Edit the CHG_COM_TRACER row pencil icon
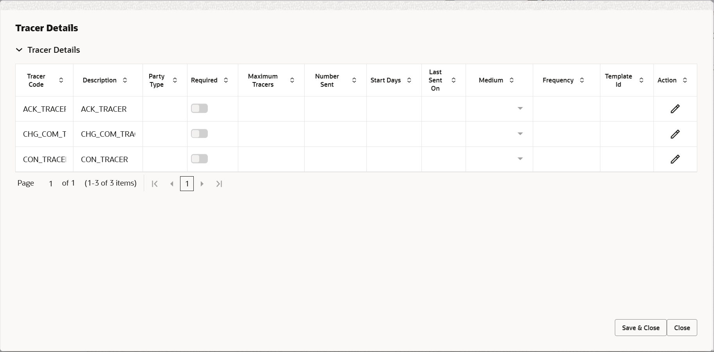 tap(675, 134)
